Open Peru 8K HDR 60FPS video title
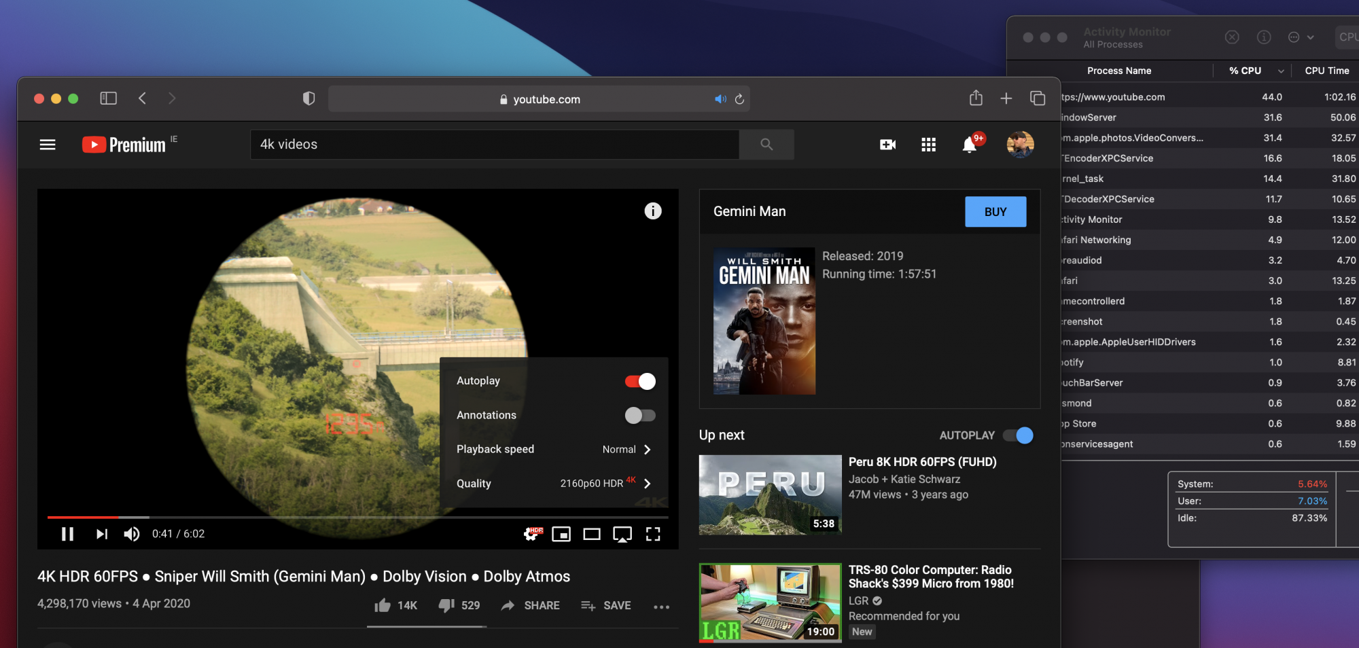 (922, 462)
